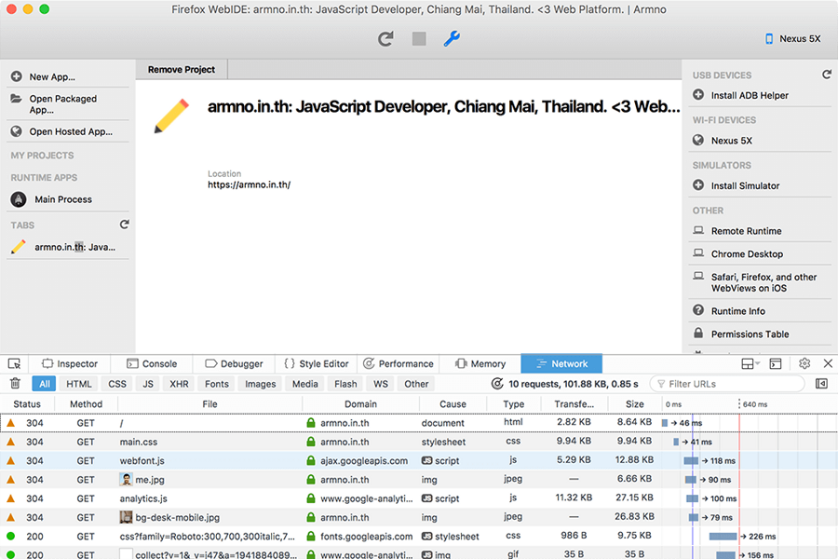Open performance analysis via requests summary icon
The image size is (838, 559).
(x=497, y=384)
